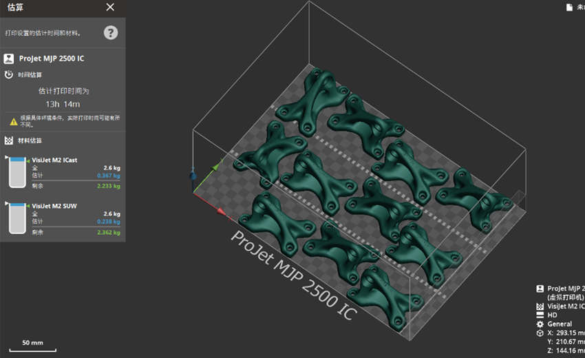Click the 材料估算 checkered material icon
Screen dimensions: 585x358
click(8, 140)
